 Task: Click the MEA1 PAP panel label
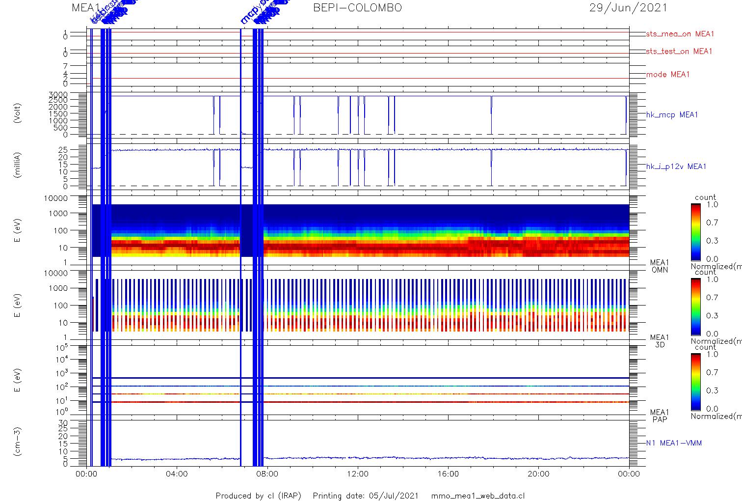click(x=660, y=416)
